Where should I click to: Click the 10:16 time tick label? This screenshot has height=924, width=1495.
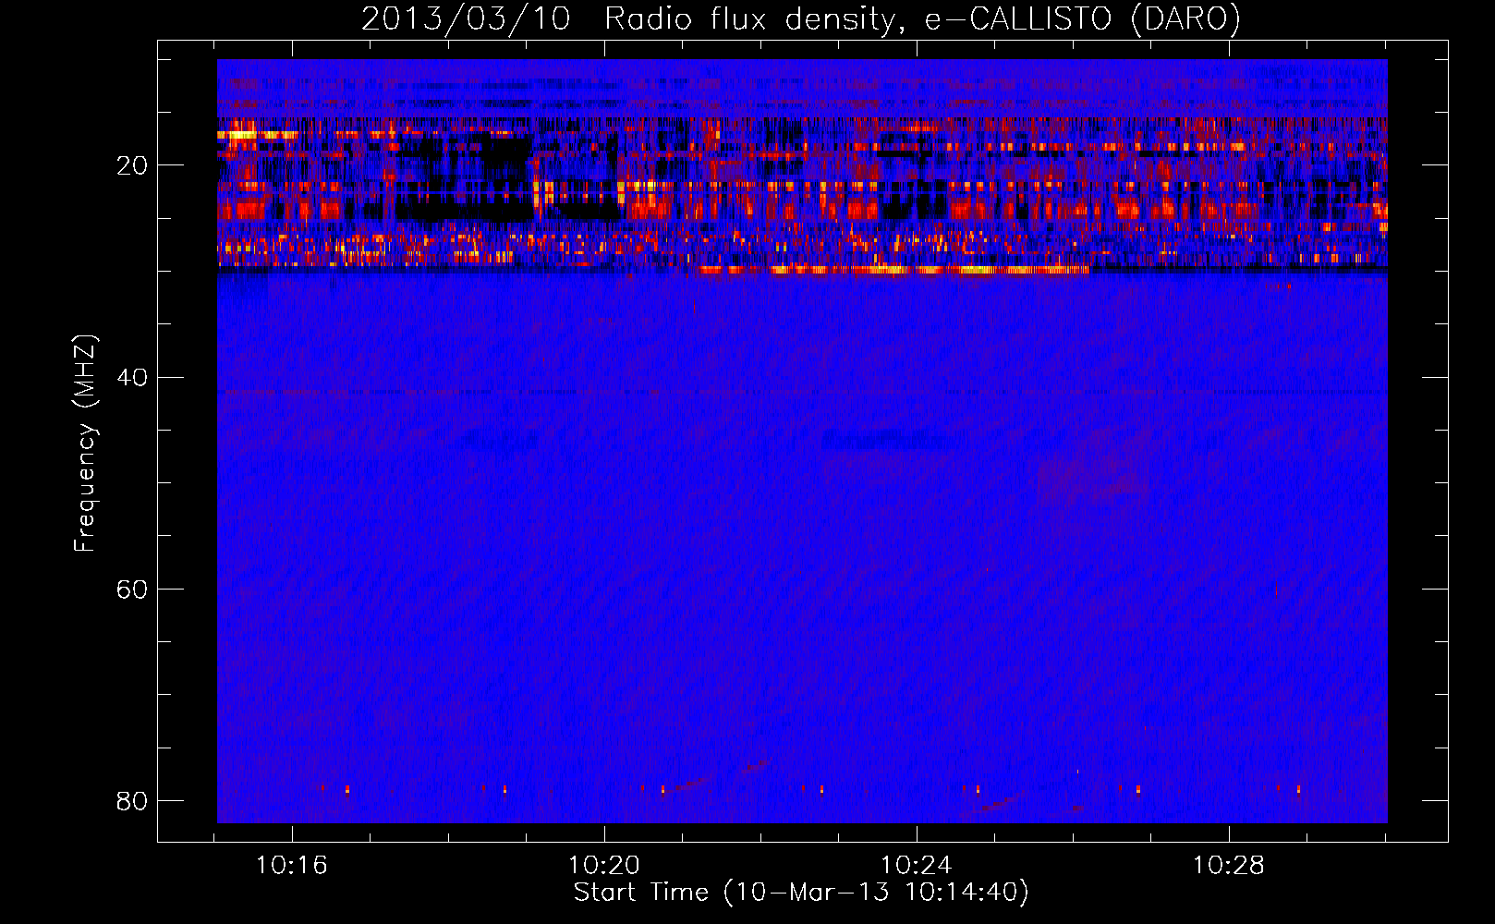tap(292, 866)
